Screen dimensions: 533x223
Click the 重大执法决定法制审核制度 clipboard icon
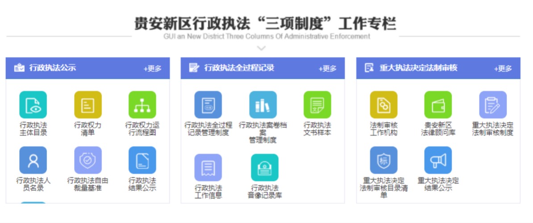(x=493, y=105)
